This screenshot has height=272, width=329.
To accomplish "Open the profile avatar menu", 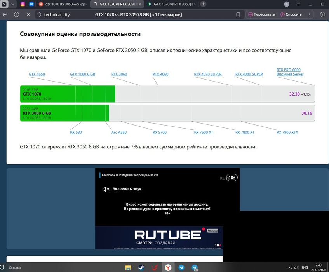I will 287,4.
